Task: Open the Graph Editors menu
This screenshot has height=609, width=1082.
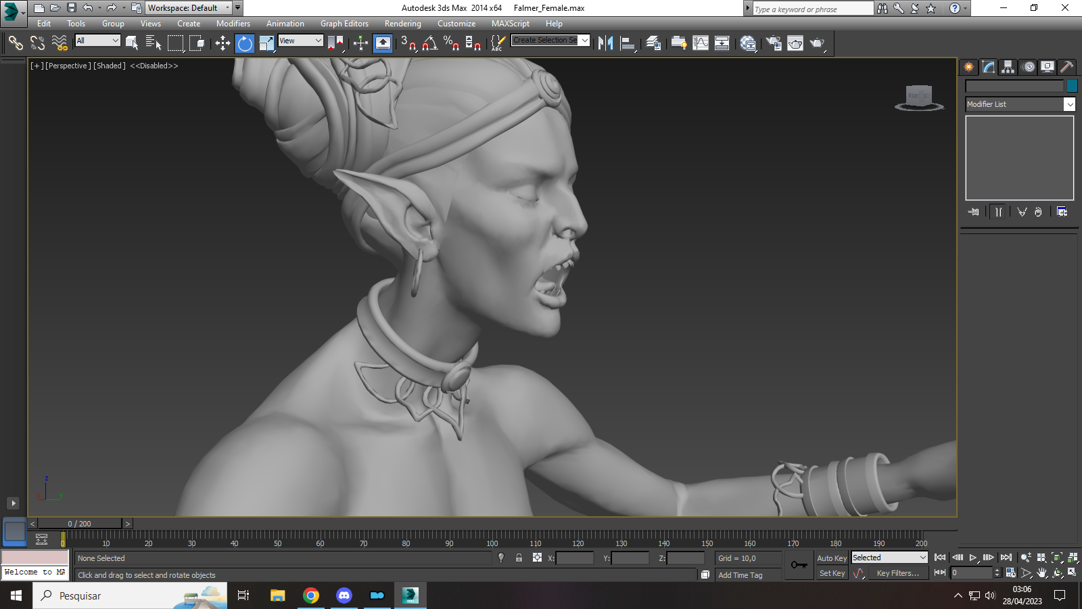Action: (344, 24)
